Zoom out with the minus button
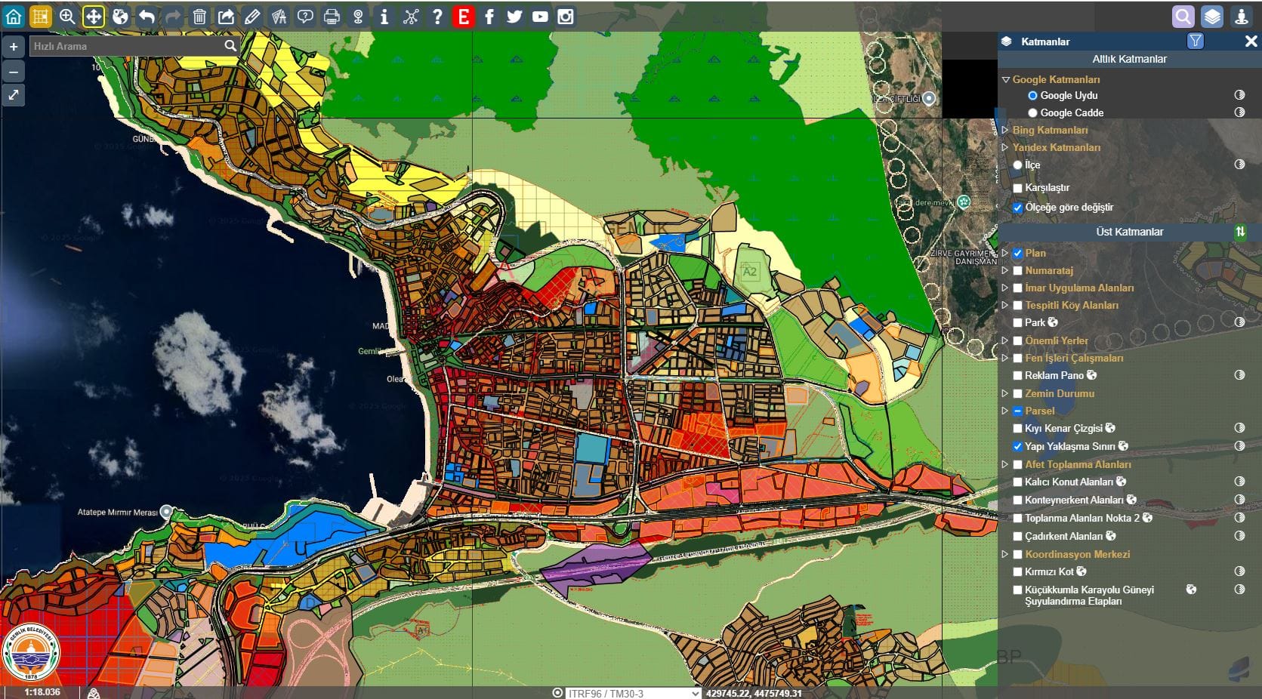The height and width of the screenshot is (699, 1262). 14,72
